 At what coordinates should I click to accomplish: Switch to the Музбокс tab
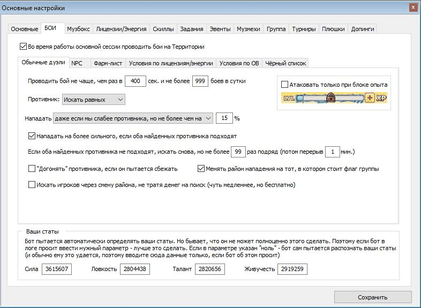[x=78, y=29]
